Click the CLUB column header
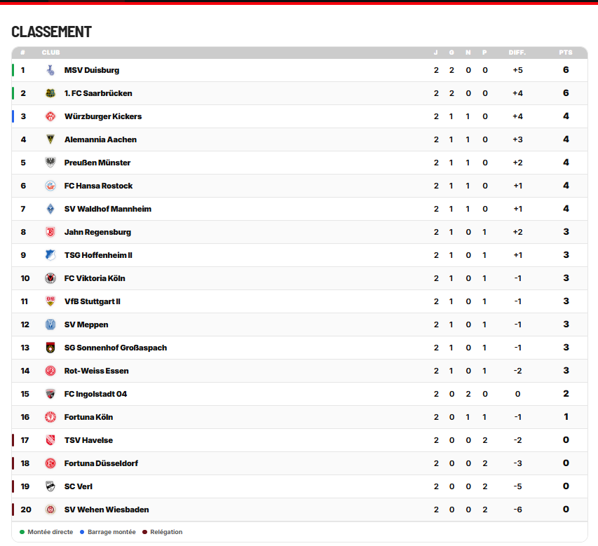The height and width of the screenshot is (546, 598). 50,53
